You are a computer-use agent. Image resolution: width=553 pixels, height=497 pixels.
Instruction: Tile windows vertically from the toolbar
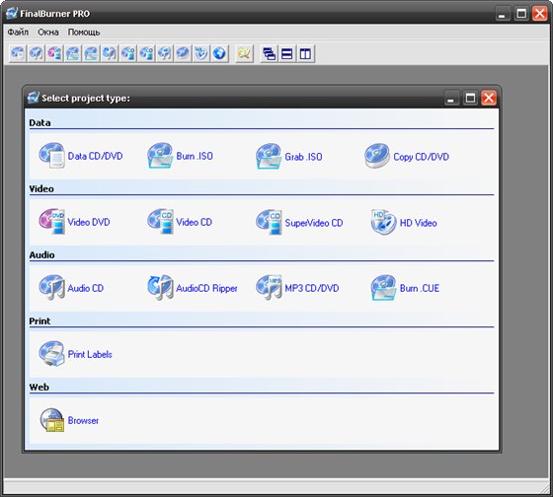click(x=305, y=54)
